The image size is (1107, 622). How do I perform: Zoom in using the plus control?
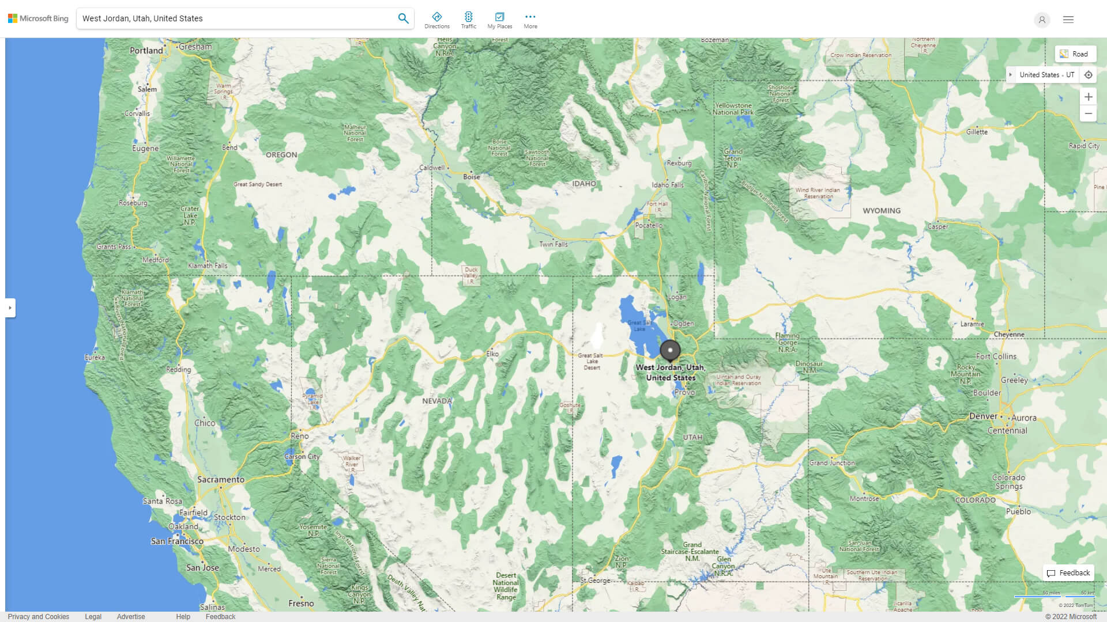coord(1089,96)
